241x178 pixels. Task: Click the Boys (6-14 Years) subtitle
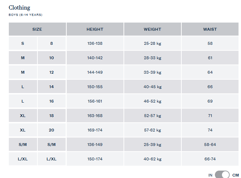coord(25,15)
